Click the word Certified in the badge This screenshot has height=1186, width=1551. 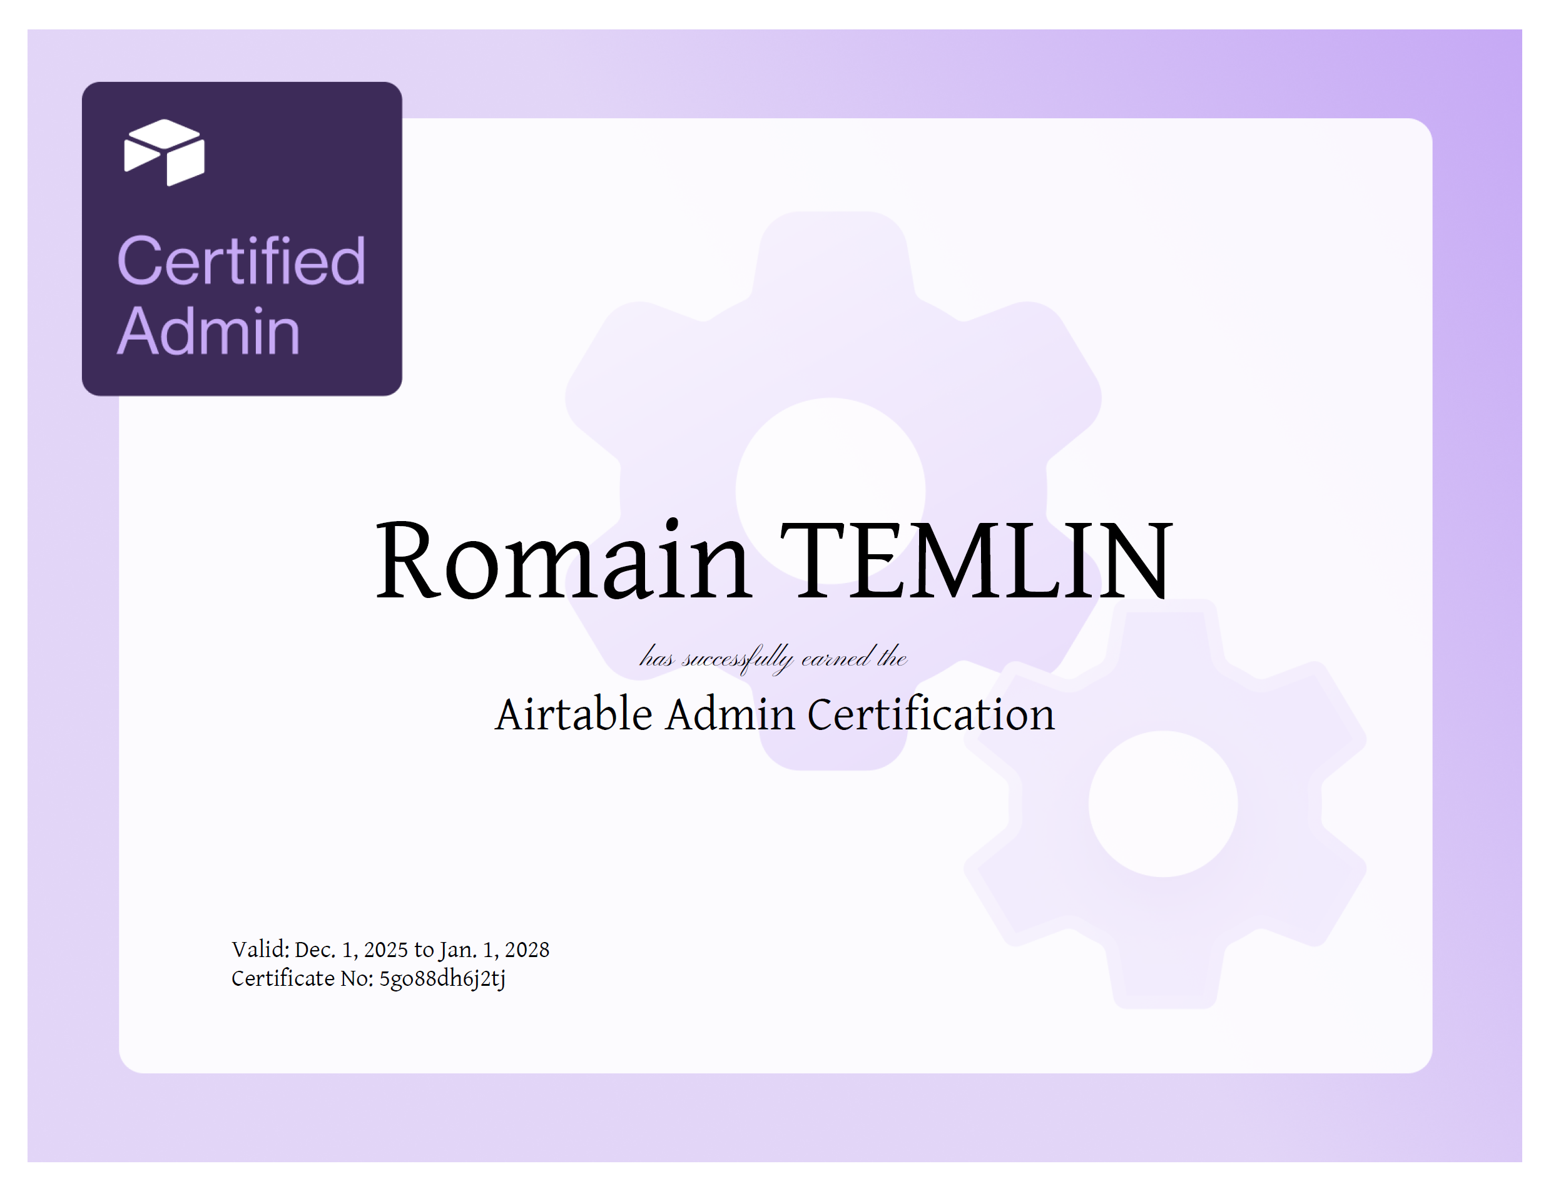tap(242, 261)
